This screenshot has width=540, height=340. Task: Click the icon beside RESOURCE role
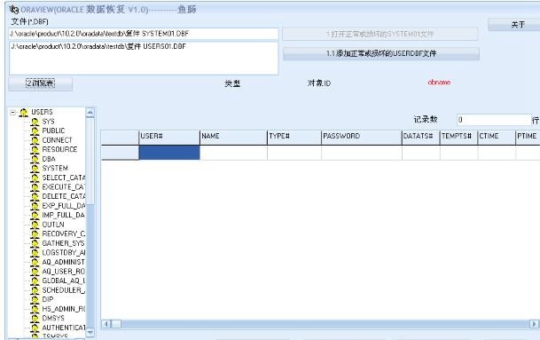click(35, 150)
